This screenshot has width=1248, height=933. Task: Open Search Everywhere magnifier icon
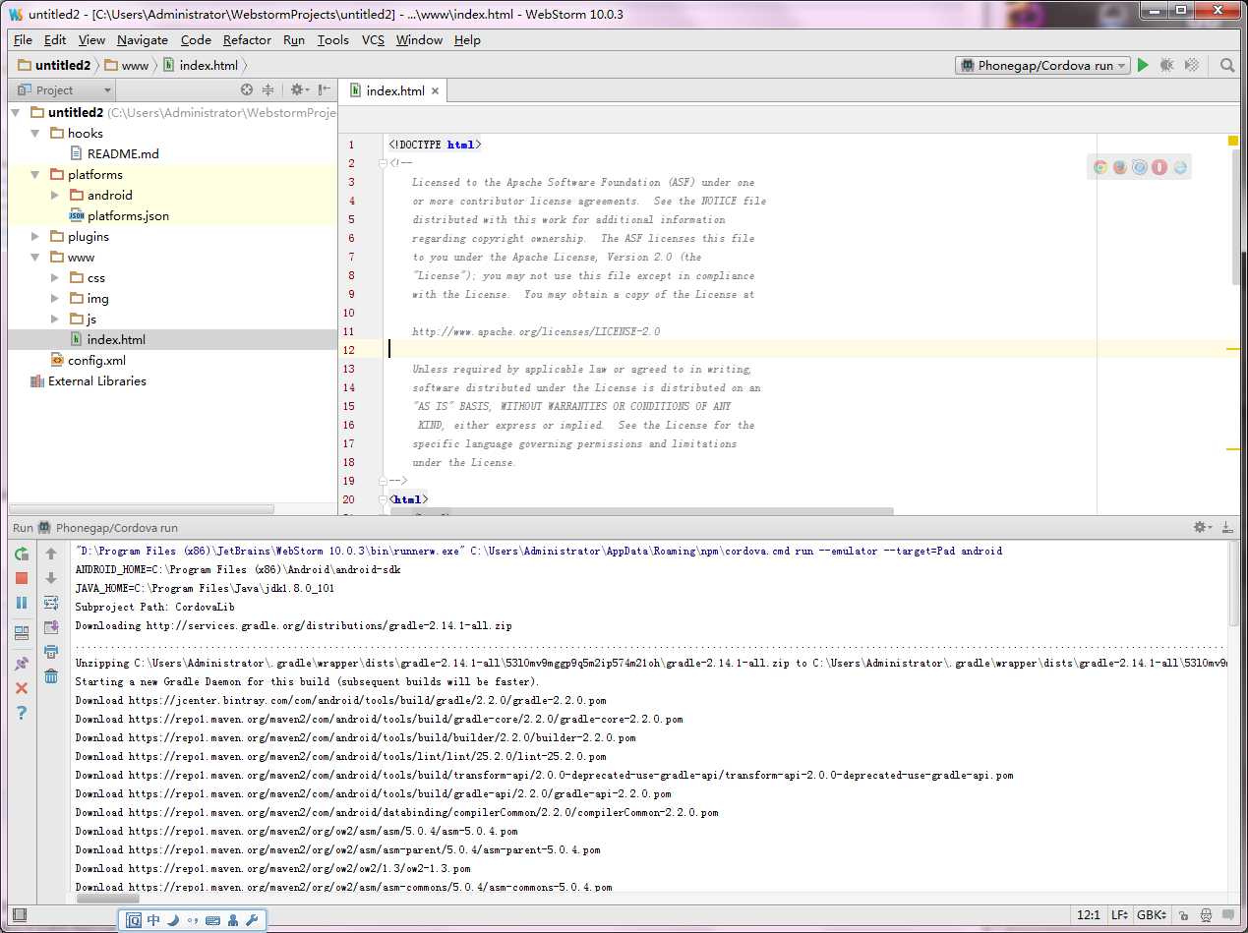tap(1227, 65)
